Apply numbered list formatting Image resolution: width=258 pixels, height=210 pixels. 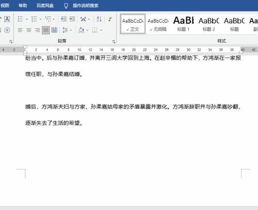[x=34, y=19]
